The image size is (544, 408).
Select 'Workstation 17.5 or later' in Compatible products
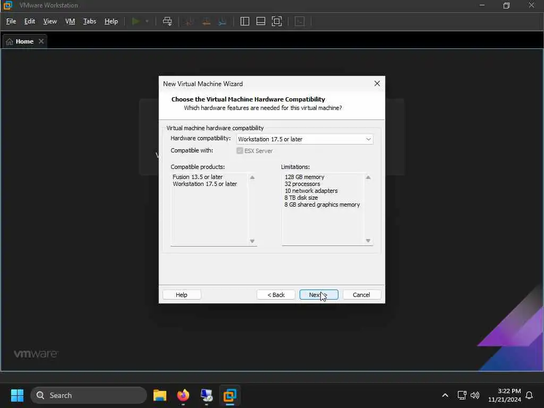[x=205, y=184]
